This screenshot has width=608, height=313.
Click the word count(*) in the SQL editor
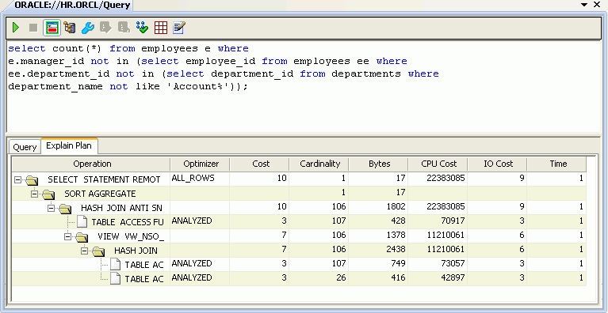click(x=78, y=49)
